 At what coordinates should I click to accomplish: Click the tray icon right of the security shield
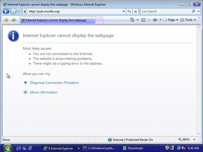tap(172, 148)
